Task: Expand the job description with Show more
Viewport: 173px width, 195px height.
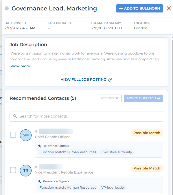Action: pyautogui.click(x=20, y=66)
